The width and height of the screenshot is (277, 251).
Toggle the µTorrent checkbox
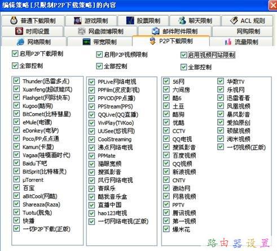(x=16, y=180)
